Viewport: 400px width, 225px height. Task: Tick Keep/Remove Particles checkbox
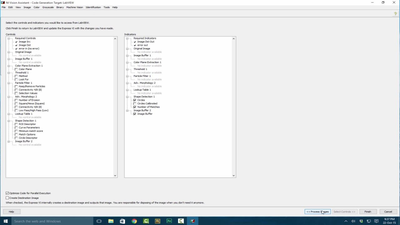(16, 86)
